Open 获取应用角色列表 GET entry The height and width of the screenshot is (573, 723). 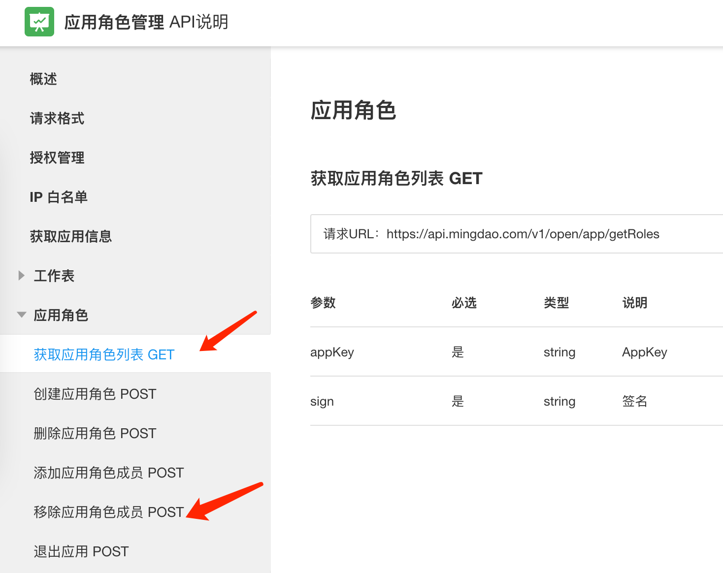[x=104, y=354]
